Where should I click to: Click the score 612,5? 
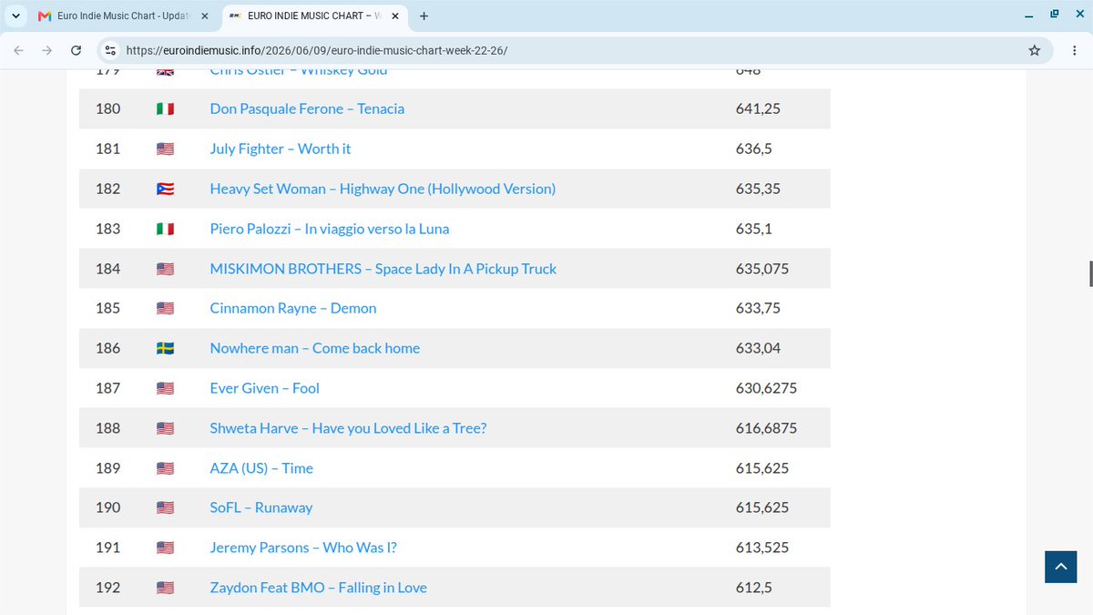coord(754,588)
